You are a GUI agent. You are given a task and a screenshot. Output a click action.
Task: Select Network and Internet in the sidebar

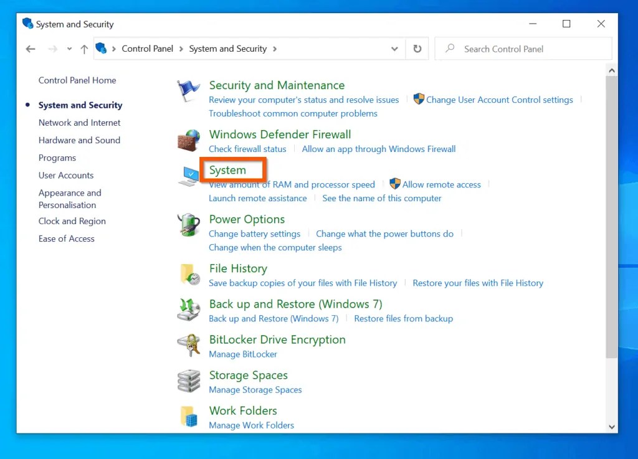(79, 123)
